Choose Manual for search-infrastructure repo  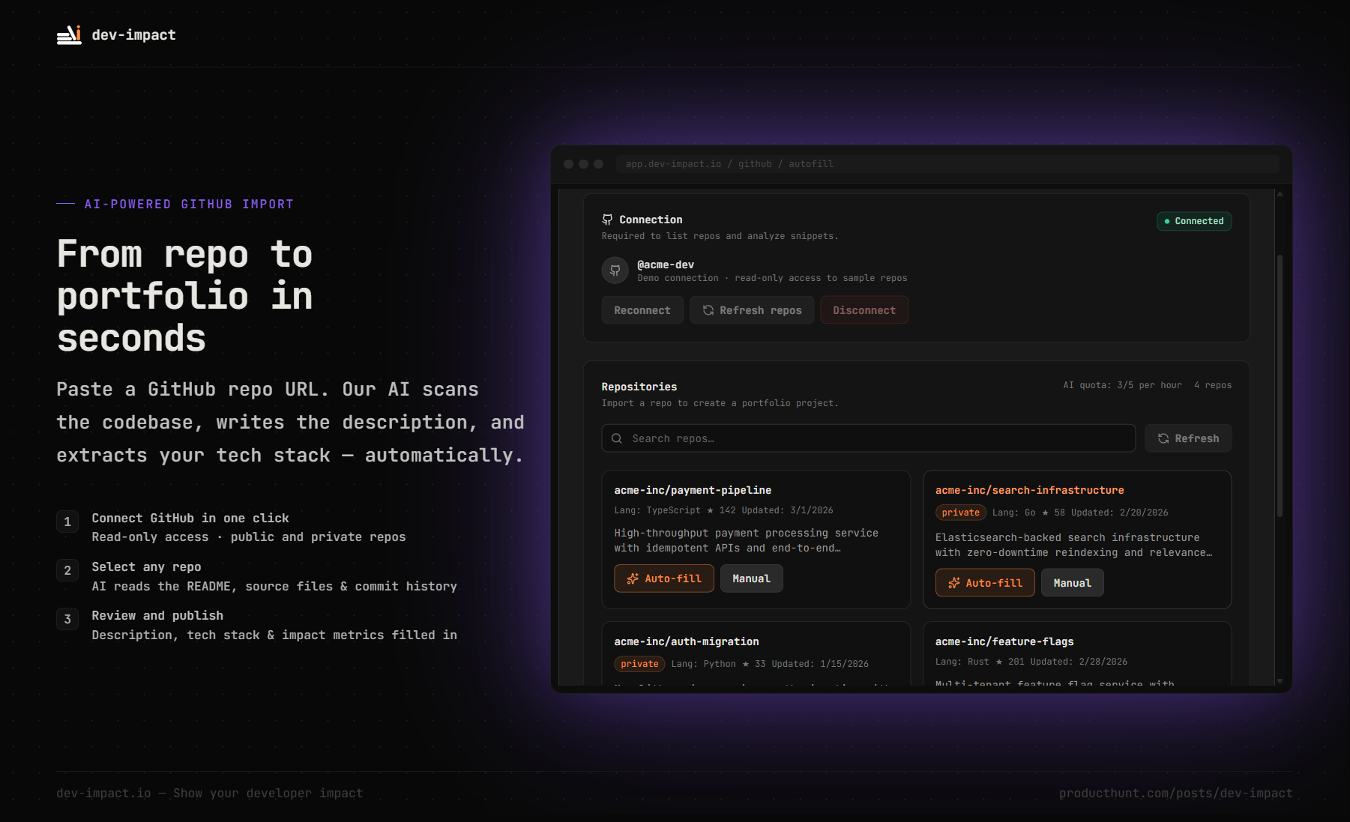click(x=1073, y=583)
